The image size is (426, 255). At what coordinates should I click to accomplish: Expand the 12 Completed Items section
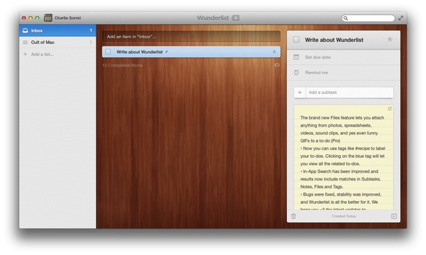click(122, 65)
